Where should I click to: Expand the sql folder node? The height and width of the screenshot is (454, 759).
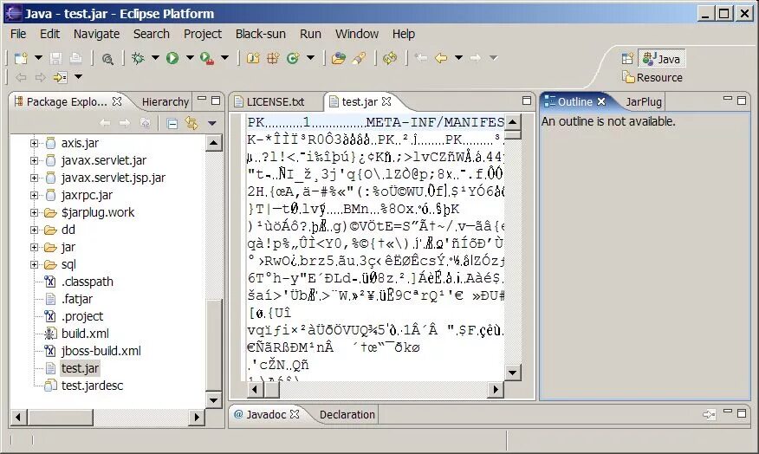34,265
